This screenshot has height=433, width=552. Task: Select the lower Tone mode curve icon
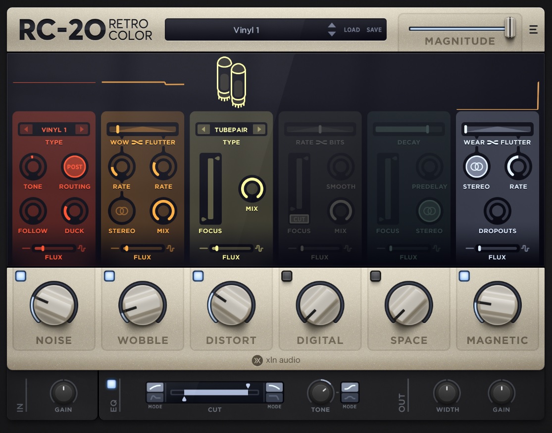350,398
